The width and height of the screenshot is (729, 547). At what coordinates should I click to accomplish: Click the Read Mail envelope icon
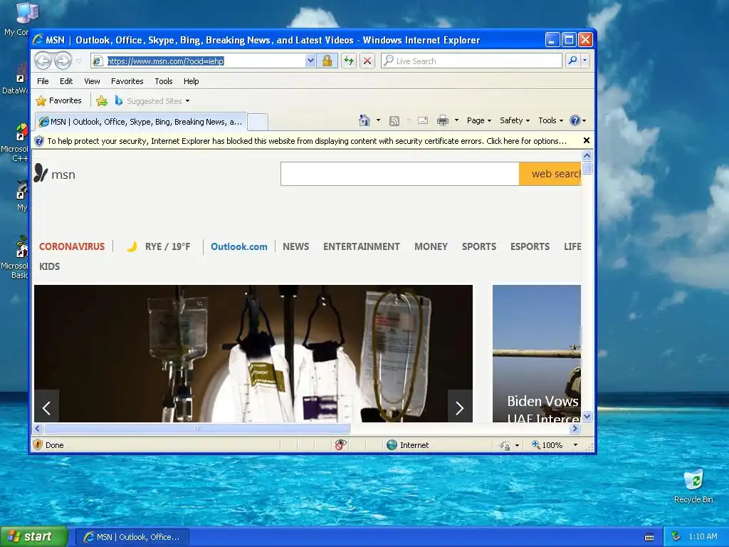tap(423, 120)
